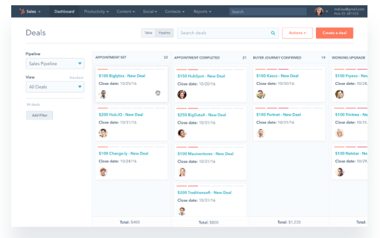Open the Reports menu

[203, 11]
